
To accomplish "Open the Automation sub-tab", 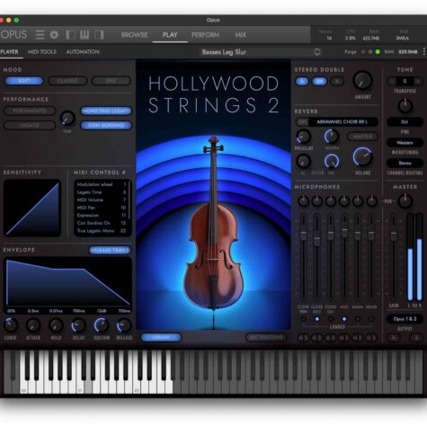I will (x=83, y=52).
